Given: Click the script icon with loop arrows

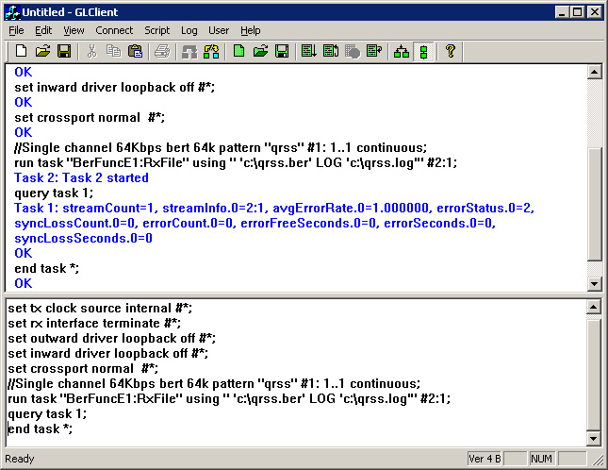Looking at the screenshot, I should (331, 51).
